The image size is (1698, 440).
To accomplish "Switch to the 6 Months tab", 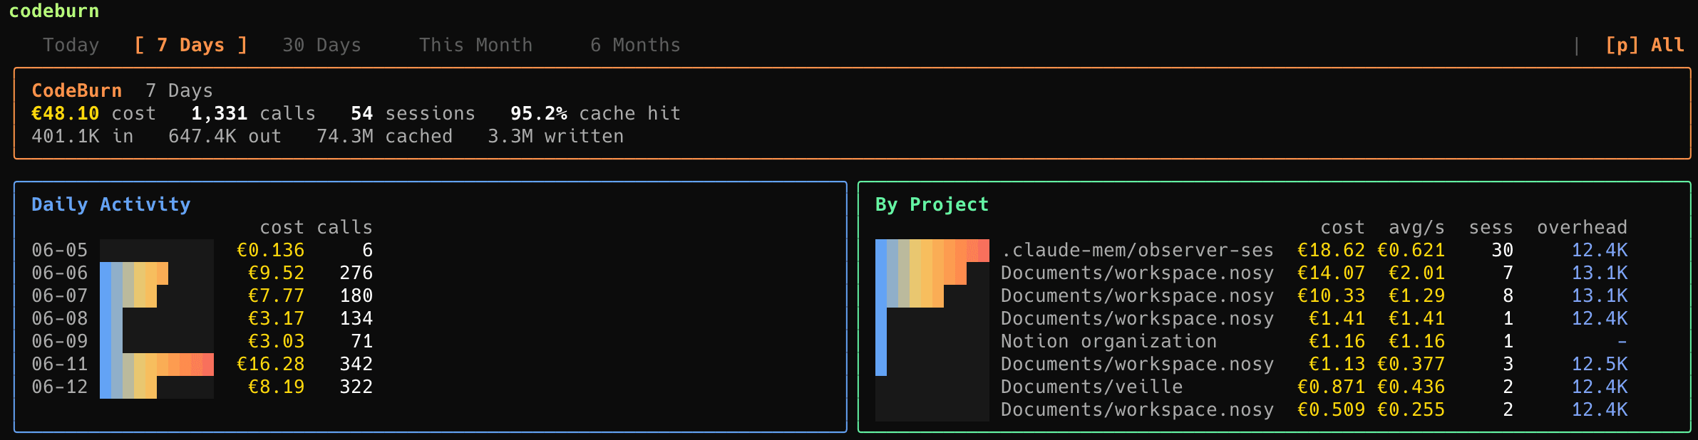I will click(635, 45).
